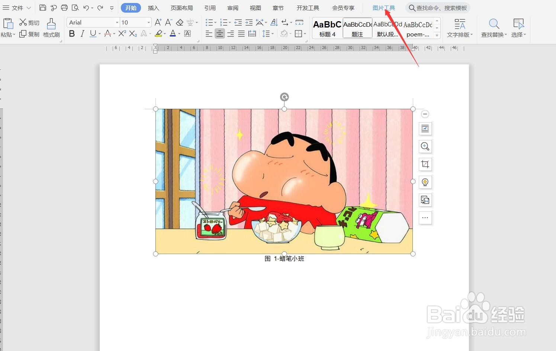Click the Print icon

click(64, 8)
